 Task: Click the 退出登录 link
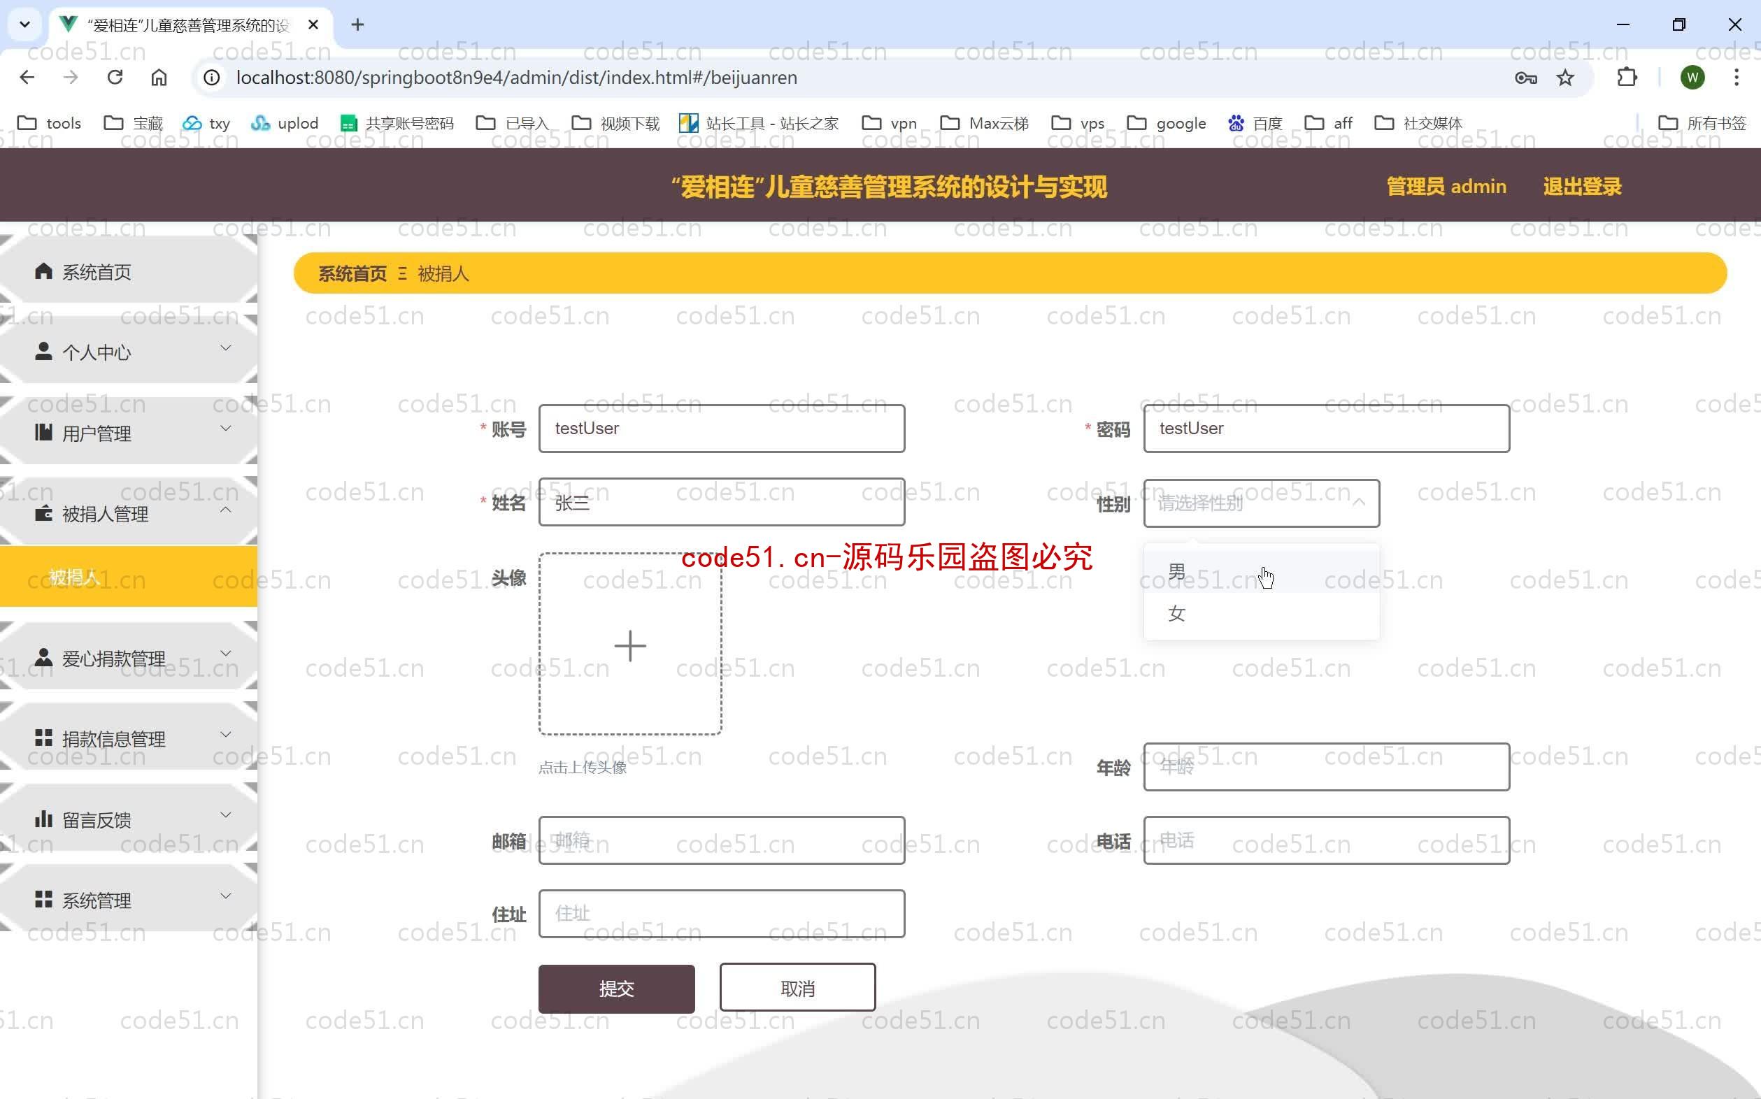(x=1582, y=187)
